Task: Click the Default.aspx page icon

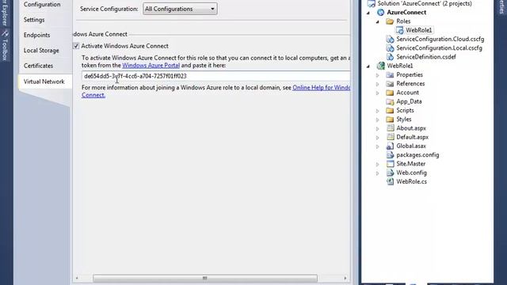Action: click(390, 137)
